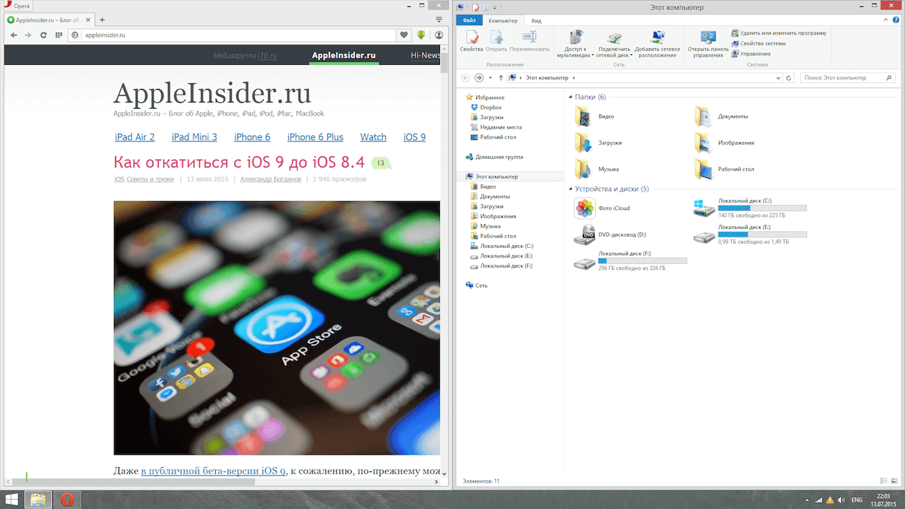Click Открыть панель управления icon
Image resolution: width=905 pixels, height=509 pixels.
tap(708, 44)
